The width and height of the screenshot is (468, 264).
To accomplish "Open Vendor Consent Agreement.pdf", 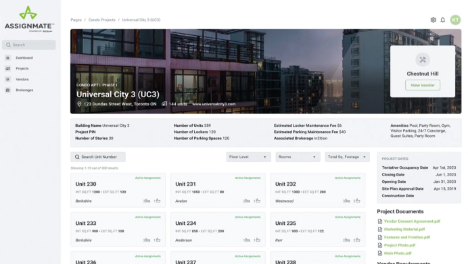I will [412, 221].
